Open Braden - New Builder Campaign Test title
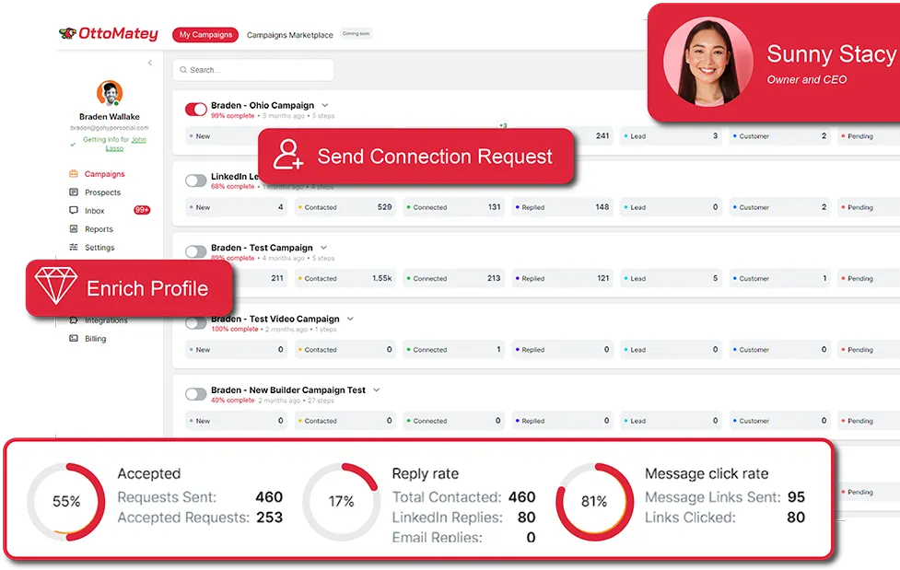 288,390
